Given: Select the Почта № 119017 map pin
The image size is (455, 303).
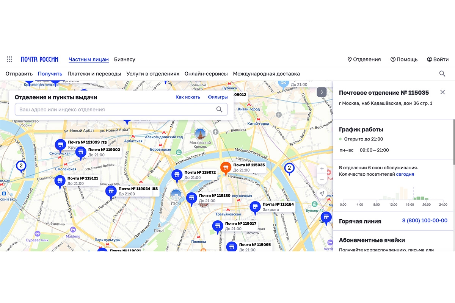Looking at the screenshot, I should coord(218,226).
